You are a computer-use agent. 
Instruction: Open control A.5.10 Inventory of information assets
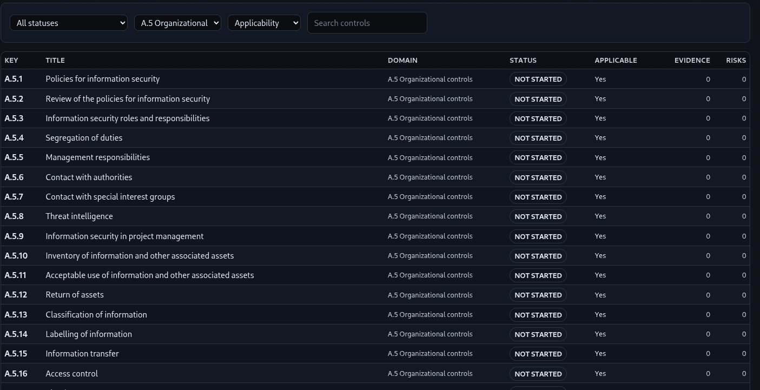point(140,255)
